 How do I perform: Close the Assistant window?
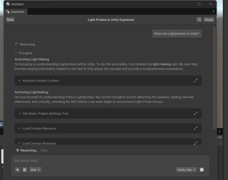[x=211, y=4]
